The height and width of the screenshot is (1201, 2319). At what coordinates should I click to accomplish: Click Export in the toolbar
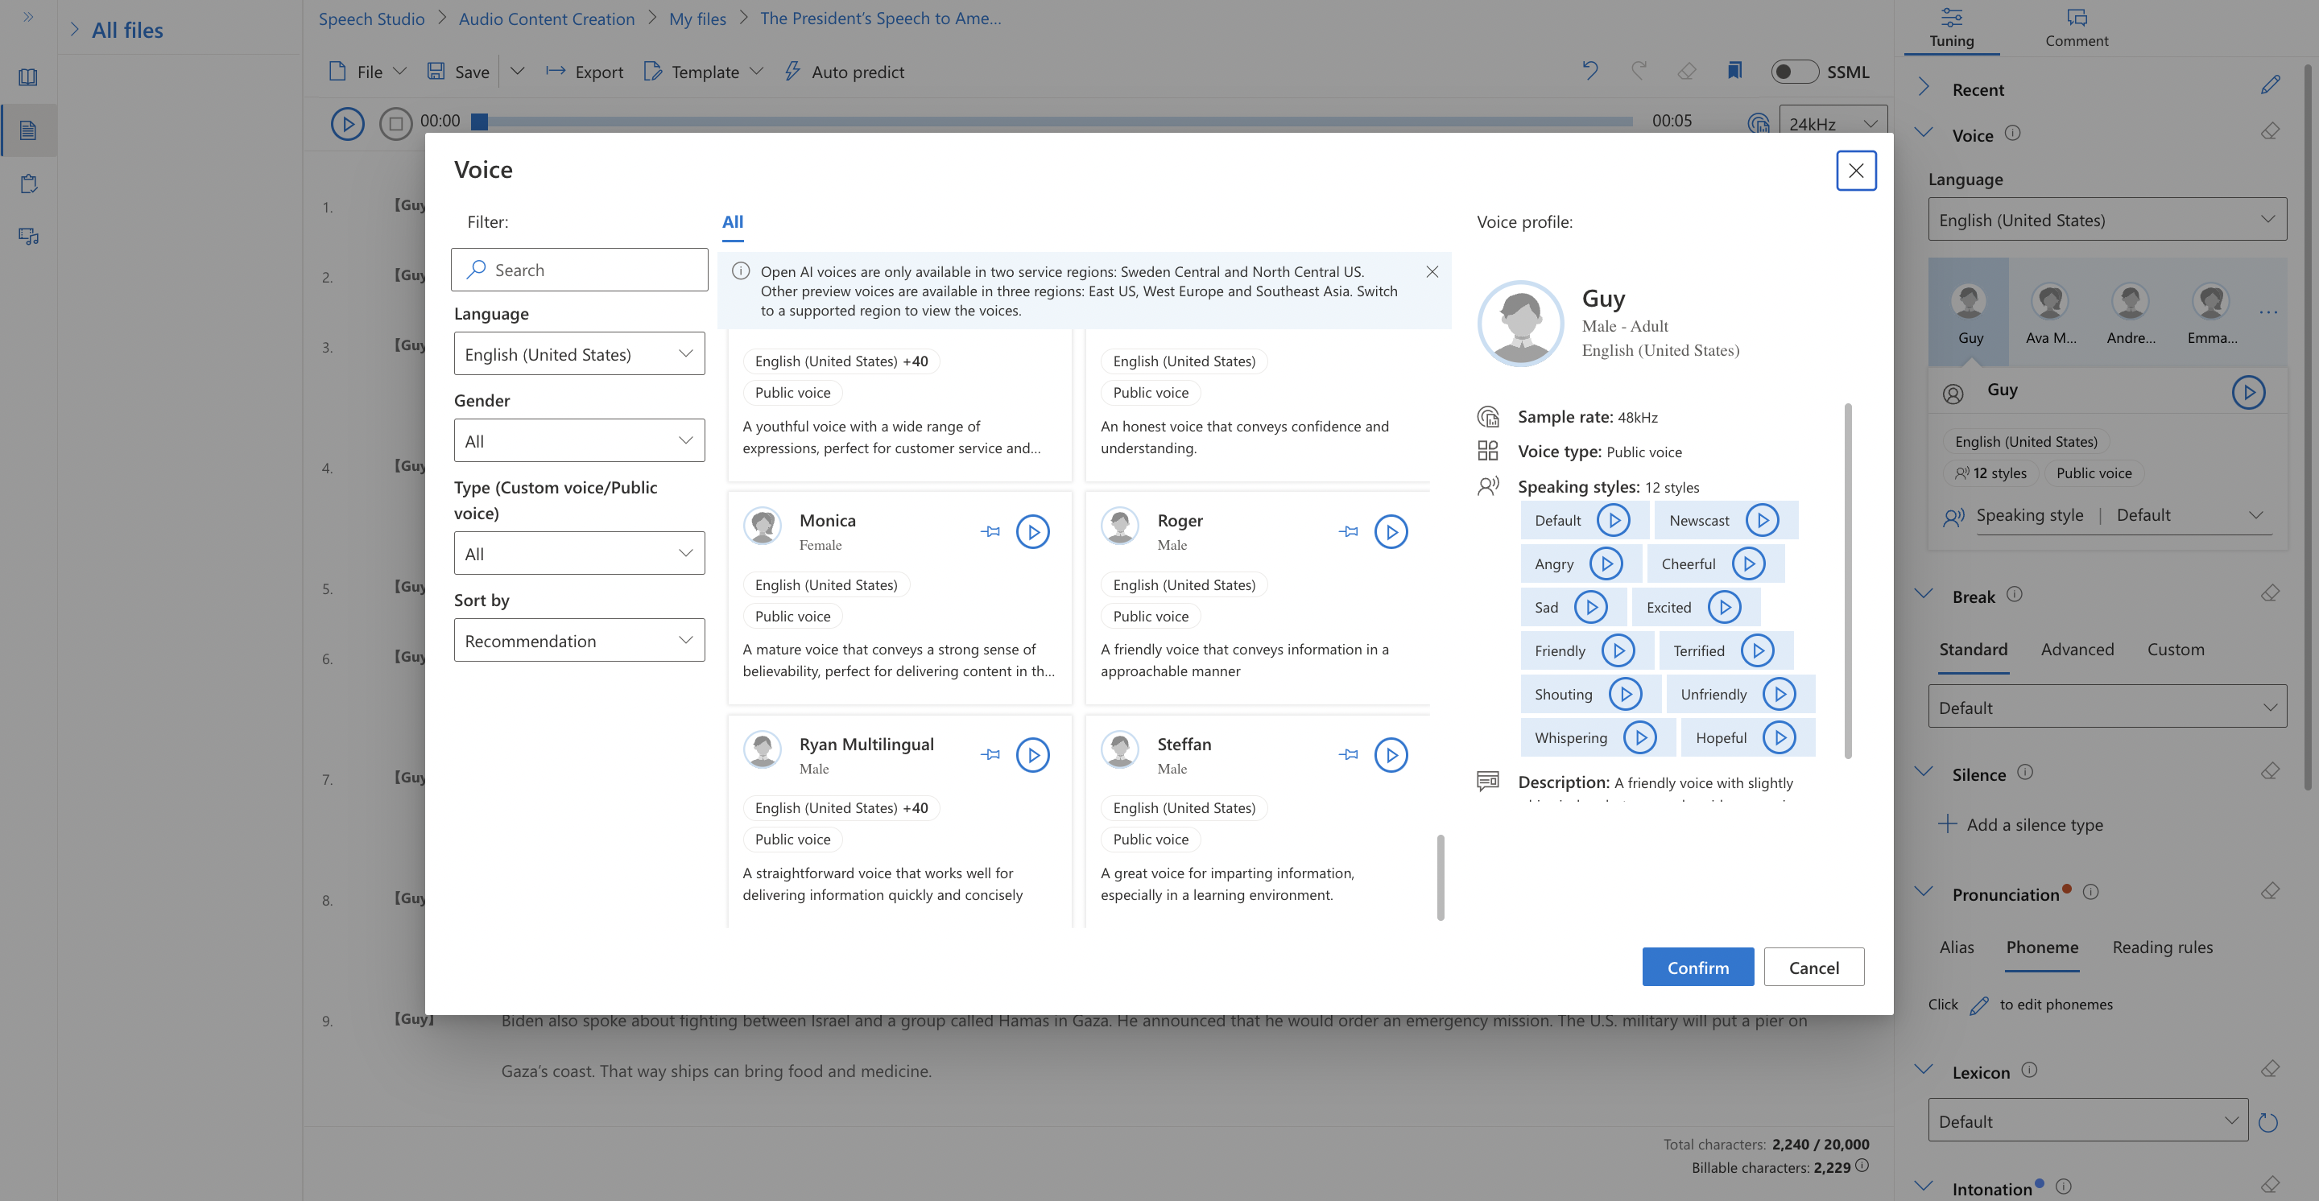(585, 72)
